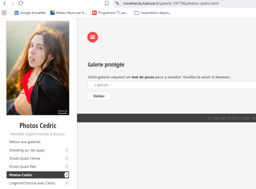Reload the page with the refresh icon
The height and width of the screenshot is (189, 256).
click(x=21, y=4)
